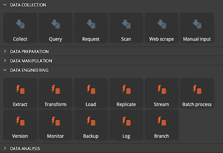Screen dimensions: 223x153
Task: Click the DATA ENGINEERING header text
Action: (29, 70)
